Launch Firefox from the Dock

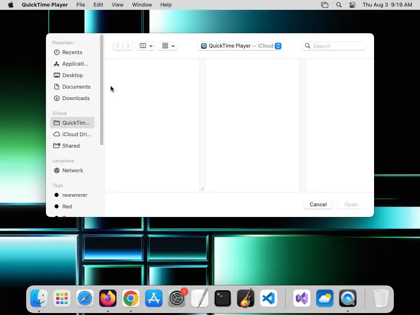pyautogui.click(x=108, y=298)
